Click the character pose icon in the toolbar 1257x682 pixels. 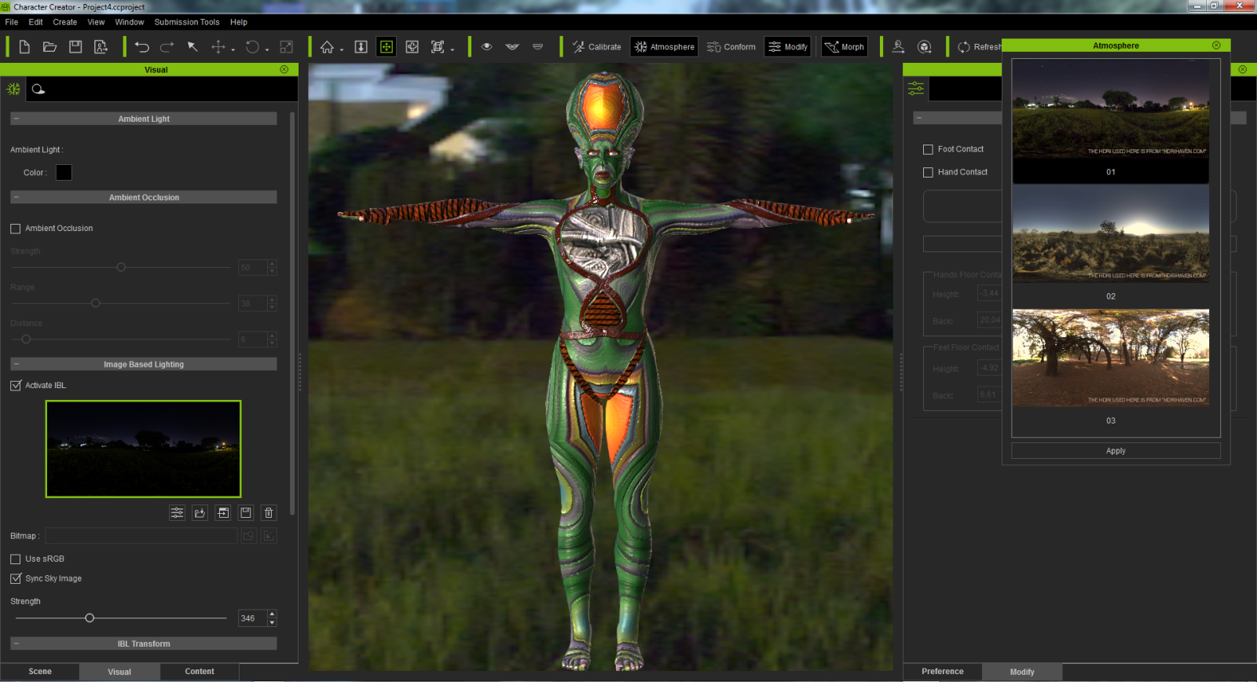click(x=898, y=47)
